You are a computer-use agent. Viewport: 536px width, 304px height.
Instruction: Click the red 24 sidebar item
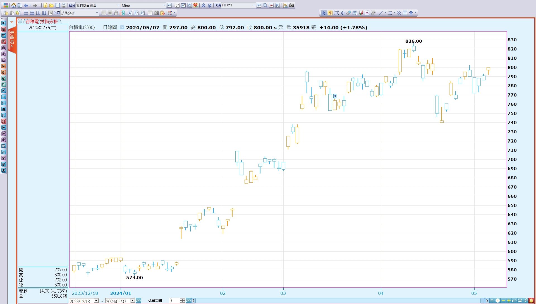tap(4, 121)
